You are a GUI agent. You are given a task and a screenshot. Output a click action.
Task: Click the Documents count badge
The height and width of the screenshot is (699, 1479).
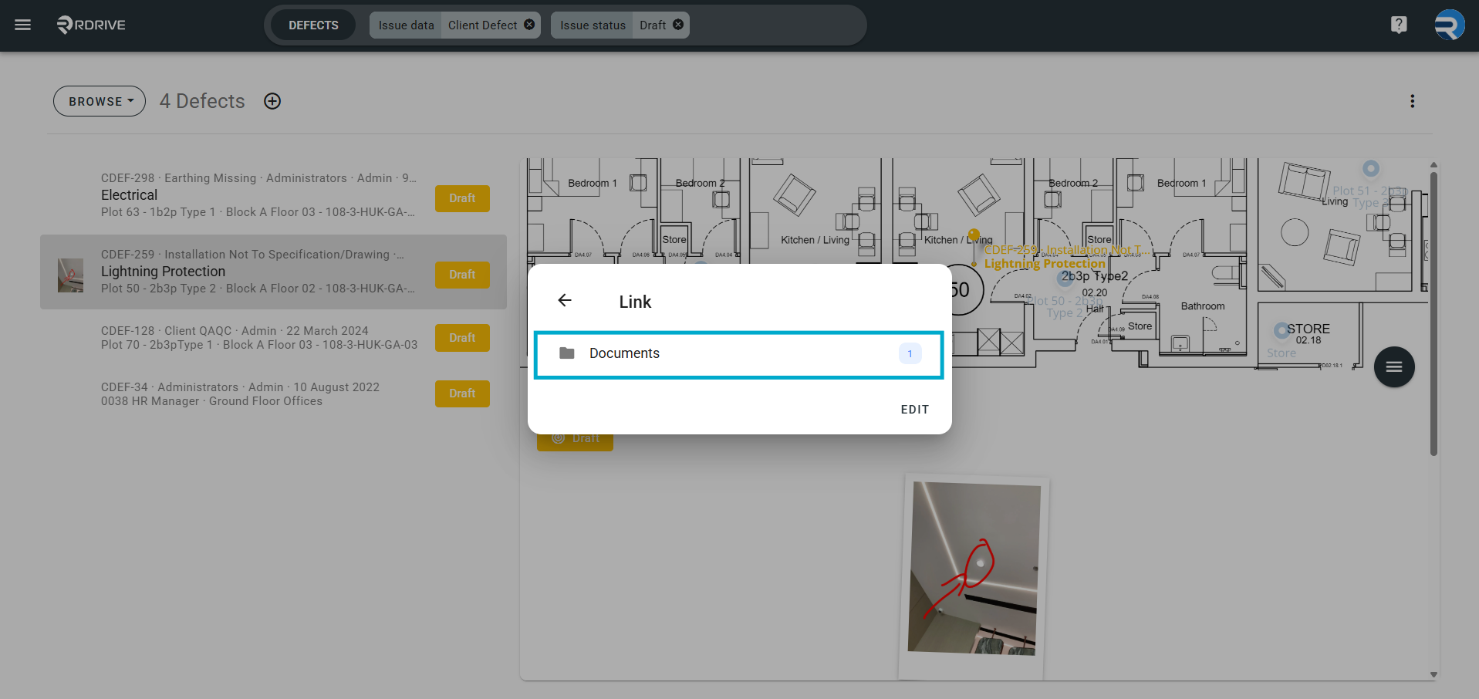(910, 353)
